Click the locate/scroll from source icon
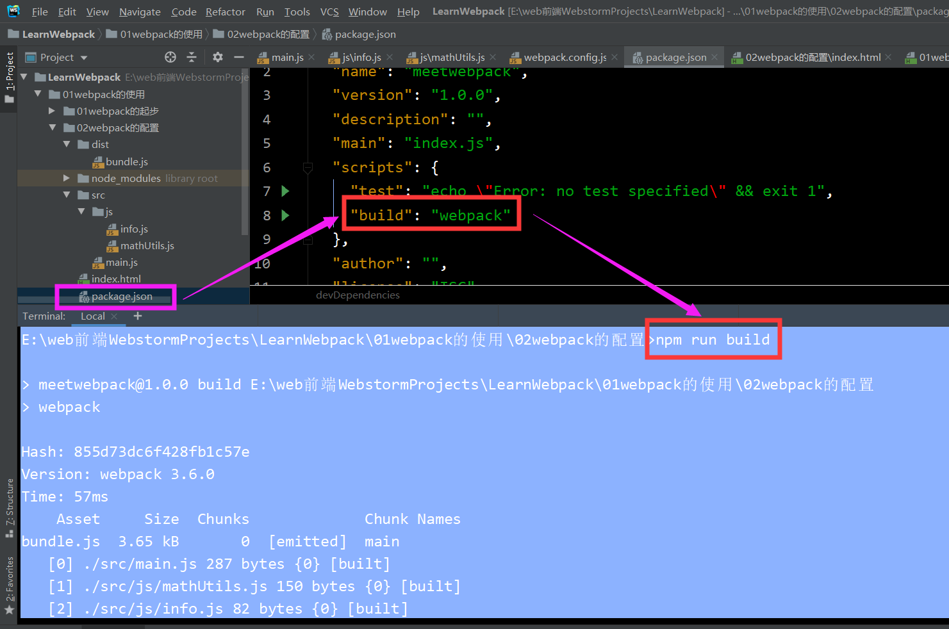Viewport: 949px width, 629px height. [170, 57]
